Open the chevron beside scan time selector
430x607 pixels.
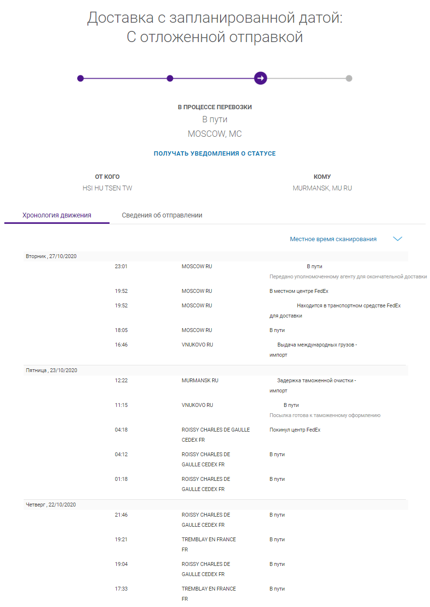click(397, 238)
